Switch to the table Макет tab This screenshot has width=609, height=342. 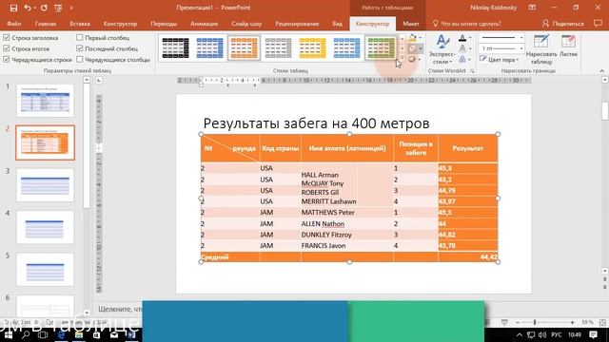tap(411, 24)
